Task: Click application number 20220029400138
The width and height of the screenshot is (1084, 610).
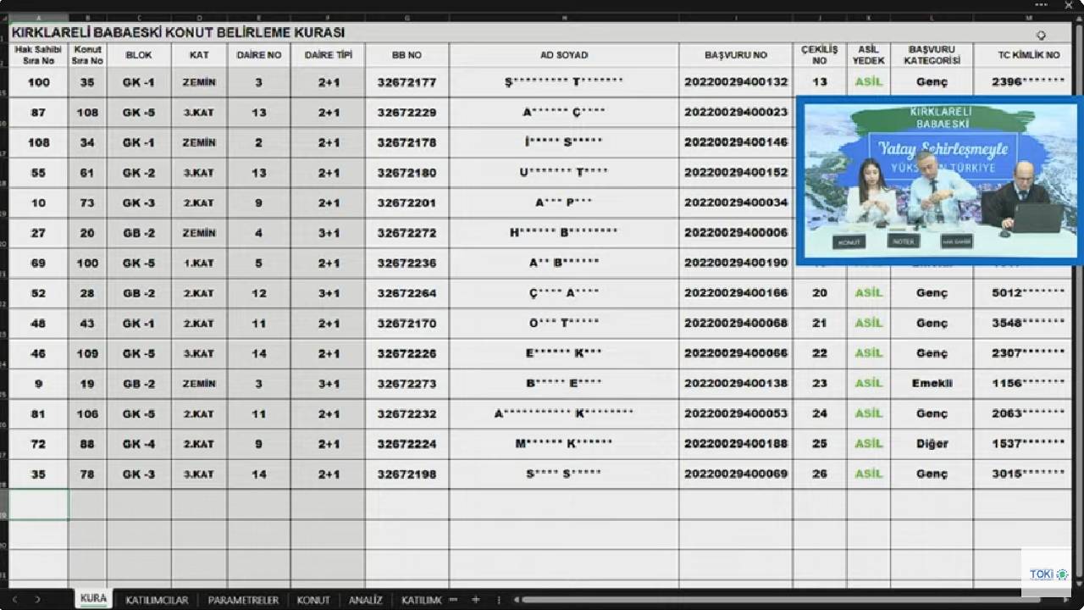Action: tap(735, 384)
